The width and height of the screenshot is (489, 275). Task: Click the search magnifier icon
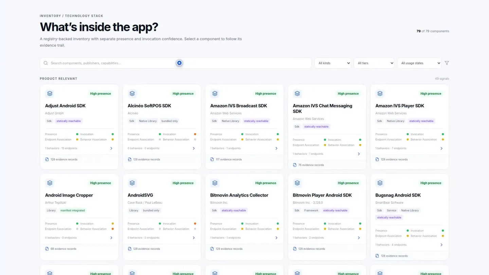(x=46, y=63)
